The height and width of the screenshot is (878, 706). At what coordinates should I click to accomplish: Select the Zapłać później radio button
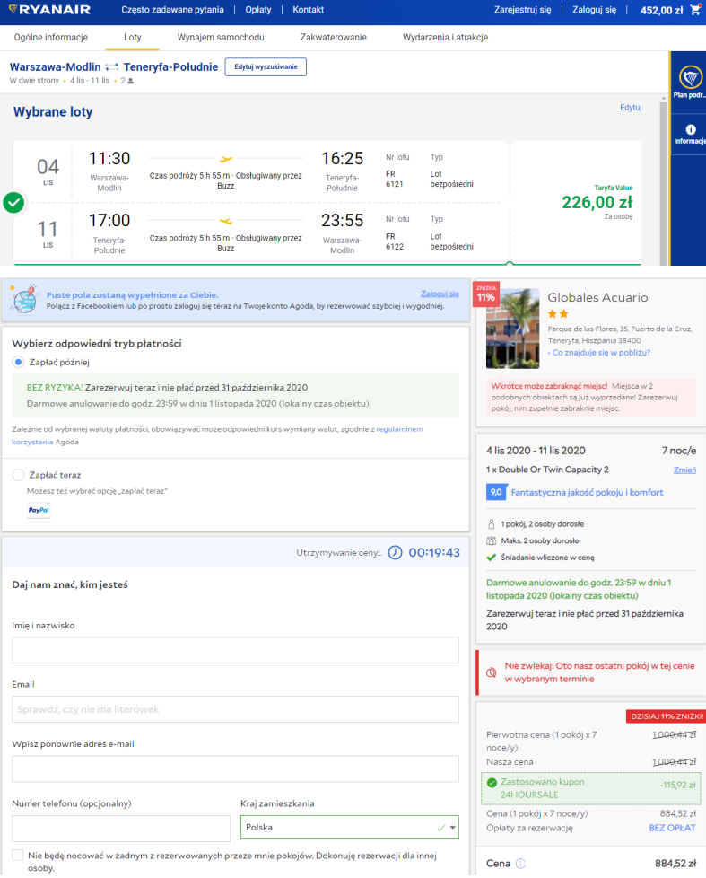(19, 363)
